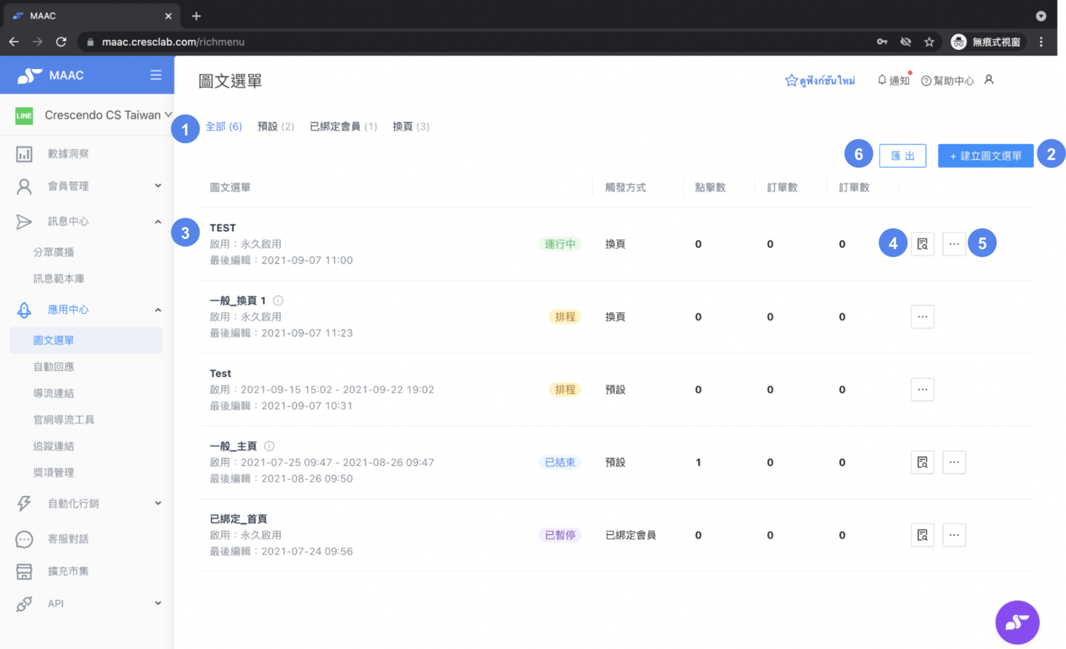
Task: Click the 已結束 status badge
Action: click(x=560, y=462)
